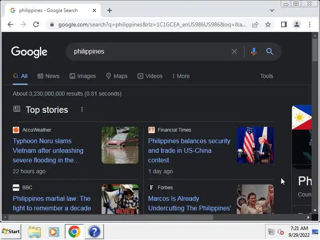Bookmark this page with the star
Viewport: 320px width, 240px height.
(x=268, y=25)
